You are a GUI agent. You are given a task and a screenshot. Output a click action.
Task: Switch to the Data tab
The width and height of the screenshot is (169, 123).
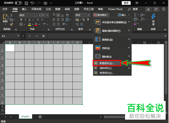click(x=58, y=9)
